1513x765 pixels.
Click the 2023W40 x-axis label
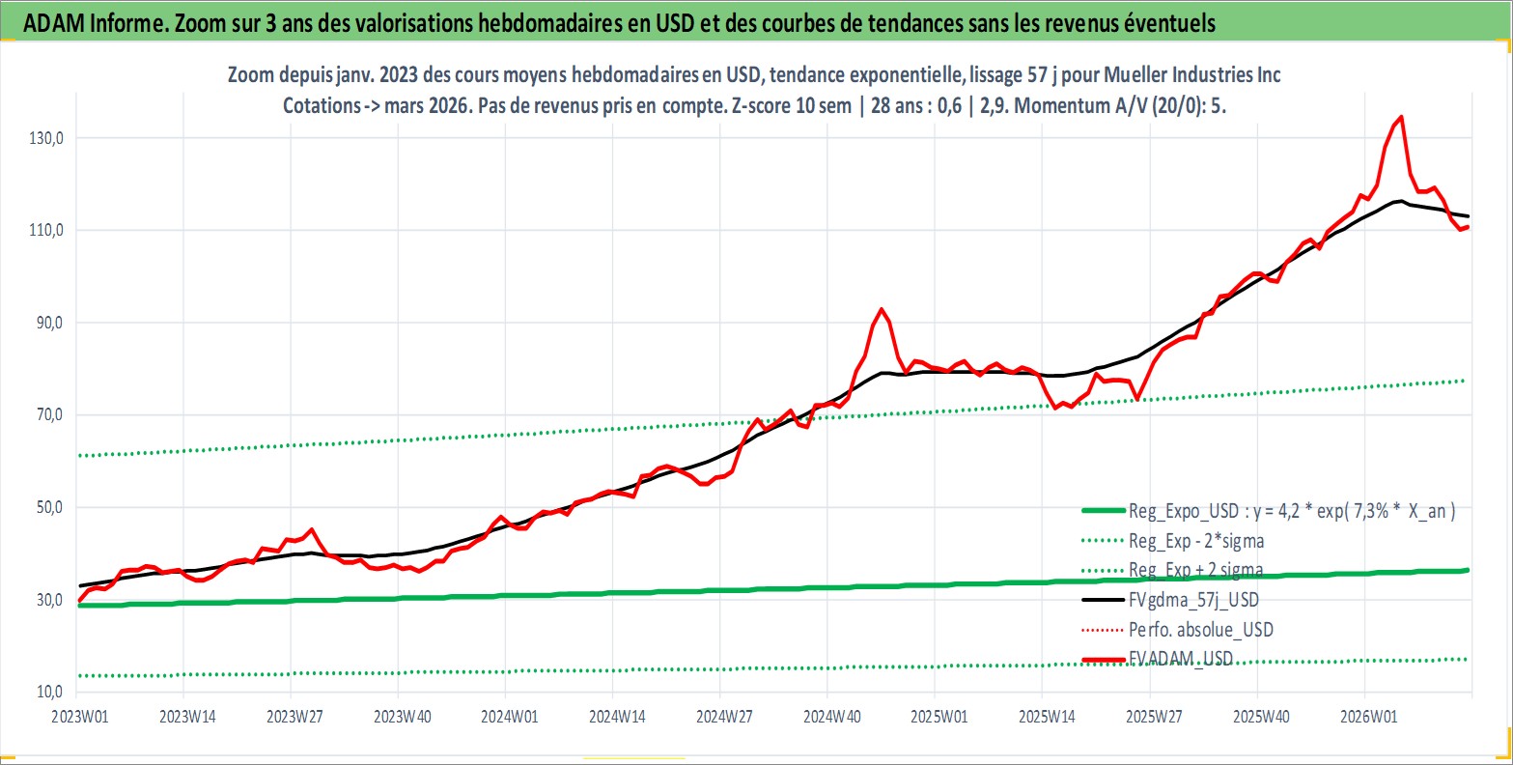(x=403, y=717)
